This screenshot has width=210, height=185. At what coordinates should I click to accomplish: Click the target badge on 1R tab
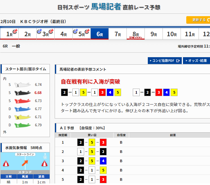pos(15,31)
